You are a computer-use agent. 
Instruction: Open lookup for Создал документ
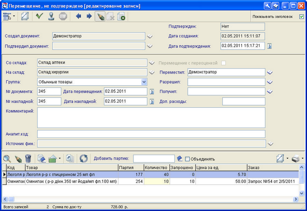point(150,37)
